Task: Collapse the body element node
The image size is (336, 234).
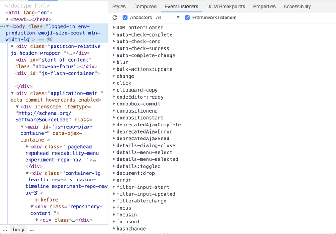Action: (8, 26)
